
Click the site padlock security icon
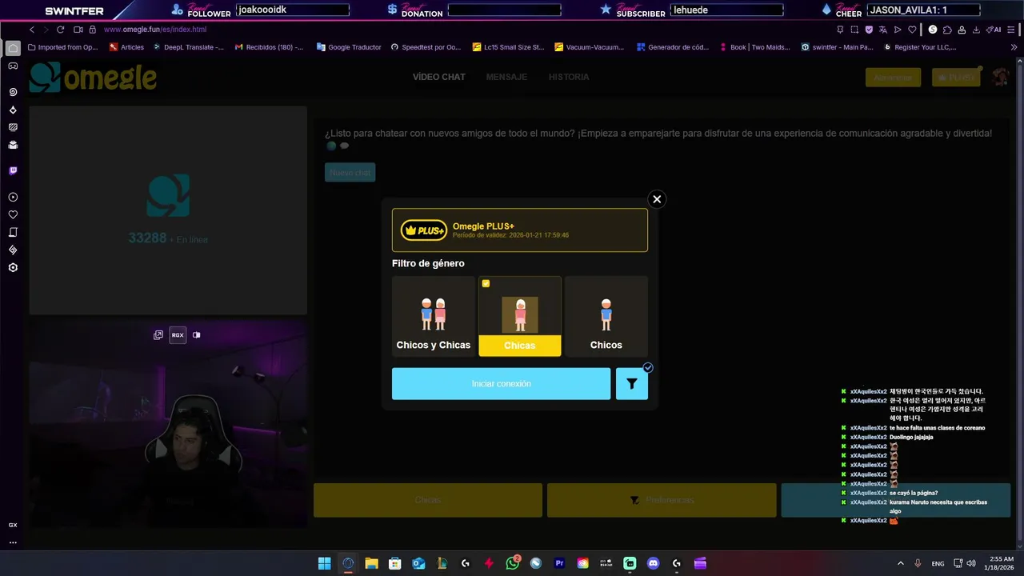pos(93,30)
